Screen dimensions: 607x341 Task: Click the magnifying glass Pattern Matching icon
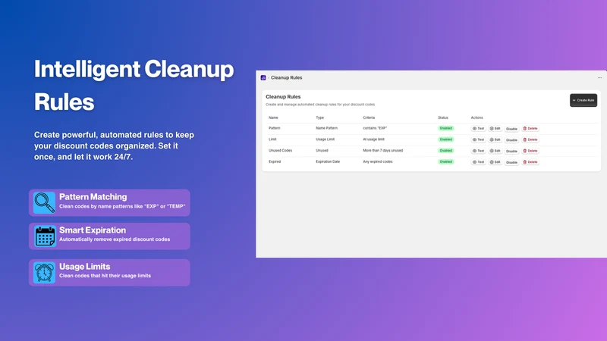pos(45,202)
